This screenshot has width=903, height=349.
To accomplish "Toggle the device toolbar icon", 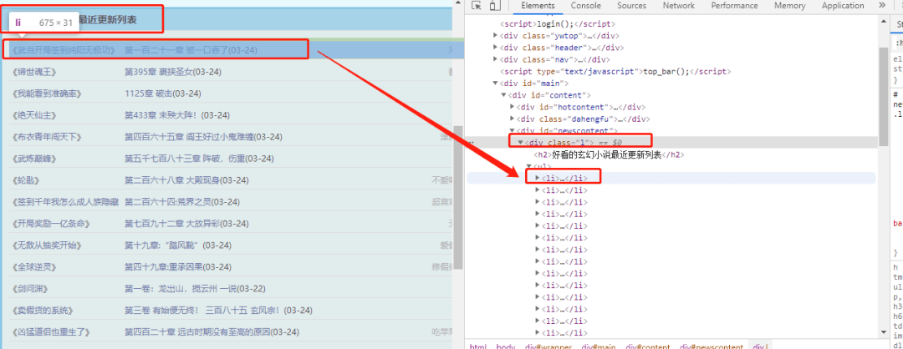I will pos(495,6).
